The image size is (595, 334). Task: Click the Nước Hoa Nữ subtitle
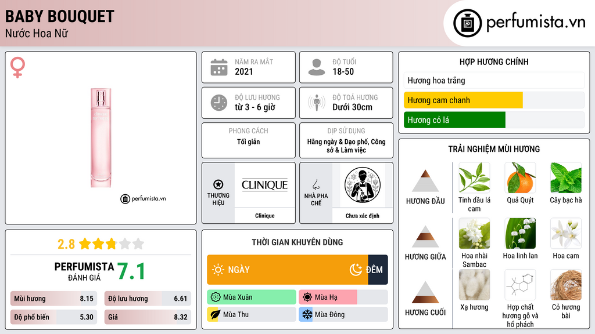(x=37, y=34)
